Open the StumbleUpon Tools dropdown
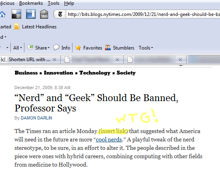The height and width of the screenshot is (169, 220). (x=146, y=48)
